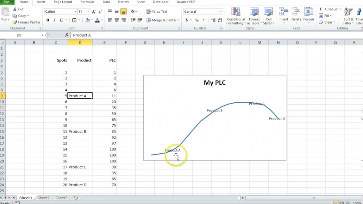The image size is (363, 204).
Task: Click the Cut scissors icon
Action: pyautogui.click(x=15, y=9)
